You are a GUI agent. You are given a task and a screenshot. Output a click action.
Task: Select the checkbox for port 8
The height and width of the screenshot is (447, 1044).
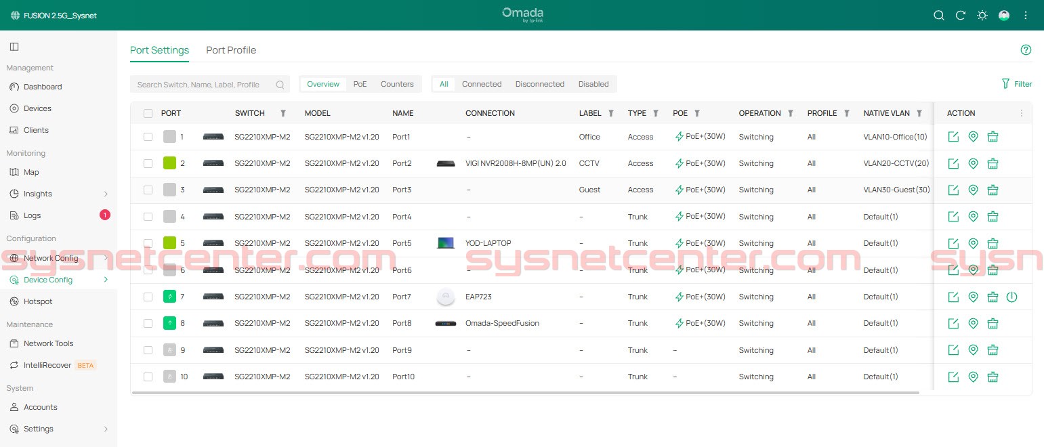coord(148,323)
